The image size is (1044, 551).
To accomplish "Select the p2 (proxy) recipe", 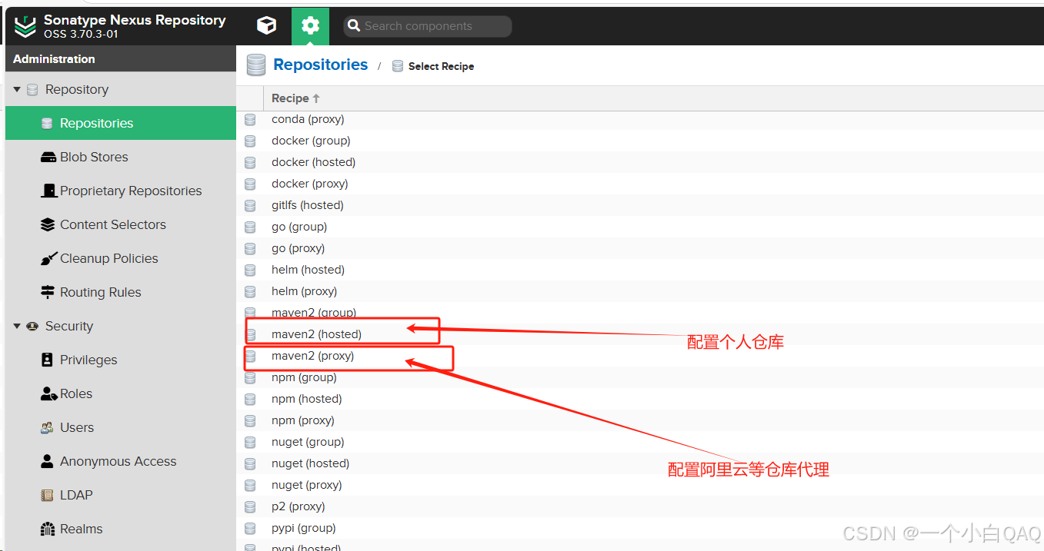I will click(x=640, y=506).
